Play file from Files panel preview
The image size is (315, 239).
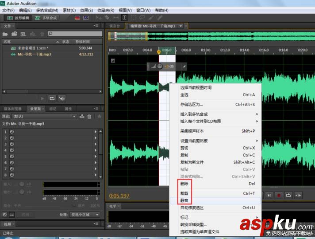coord(42,98)
